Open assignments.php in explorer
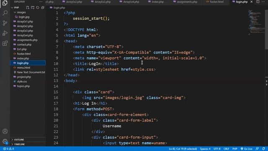Screen dimensions: 268x151 coord(27,40)
